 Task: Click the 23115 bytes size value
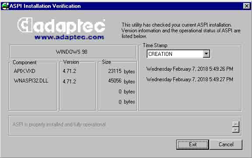[x=122, y=72]
